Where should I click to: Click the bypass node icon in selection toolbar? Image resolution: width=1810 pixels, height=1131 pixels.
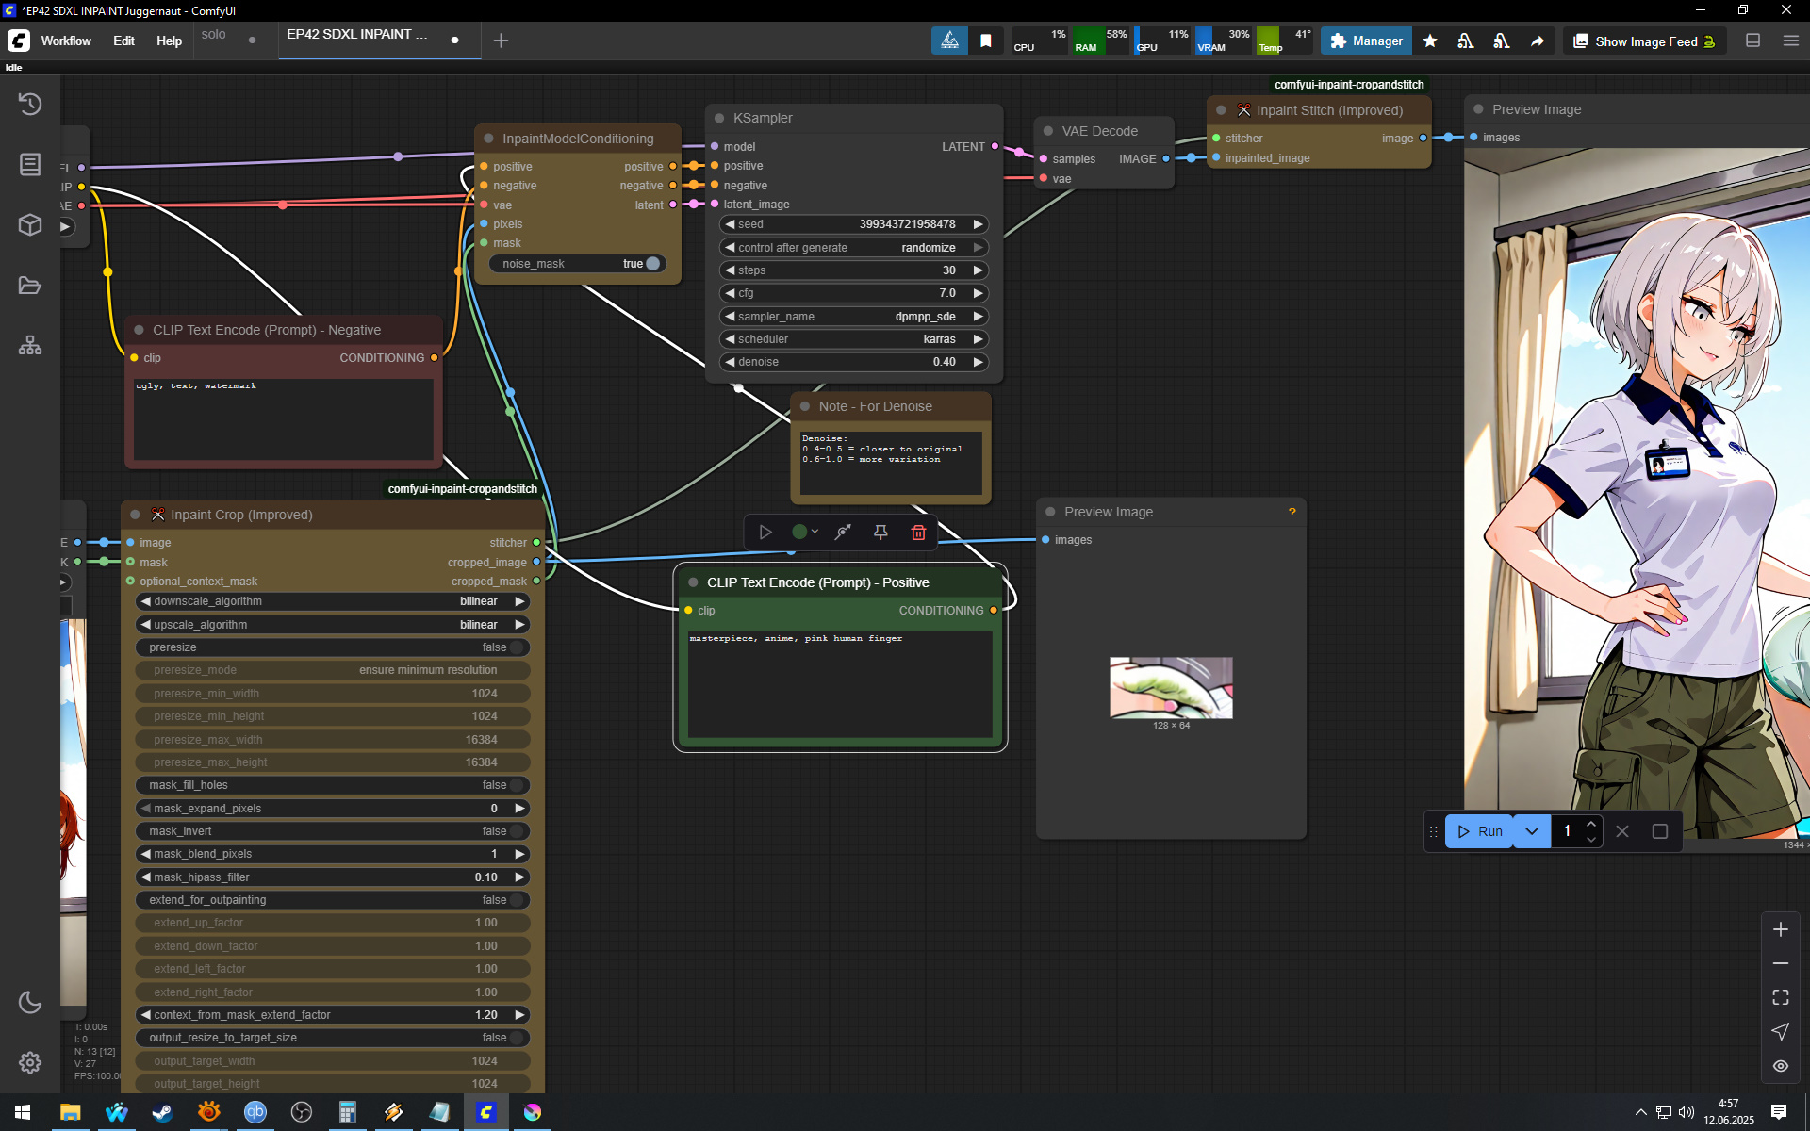coord(843,533)
